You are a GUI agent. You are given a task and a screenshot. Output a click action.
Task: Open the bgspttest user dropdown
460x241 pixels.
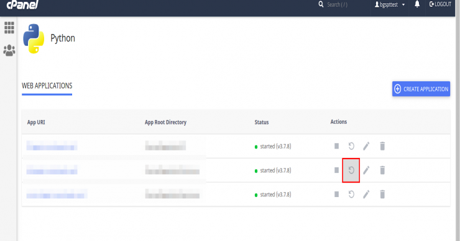pos(390,5)
